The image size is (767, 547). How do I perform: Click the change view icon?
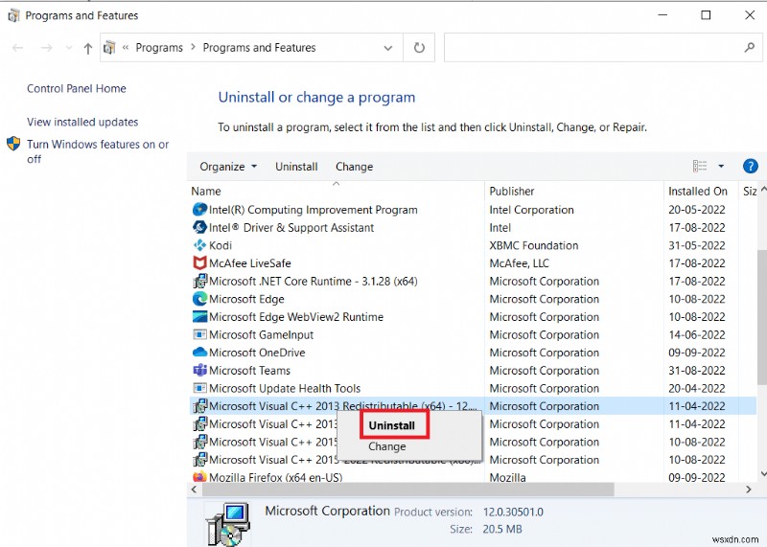click(x=700, y=166)
